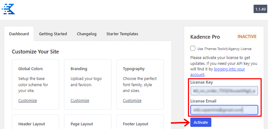The height and width of the screenshot is (129, 268).
Task: Click the 1.1.49 version badge
Action: 261,9
